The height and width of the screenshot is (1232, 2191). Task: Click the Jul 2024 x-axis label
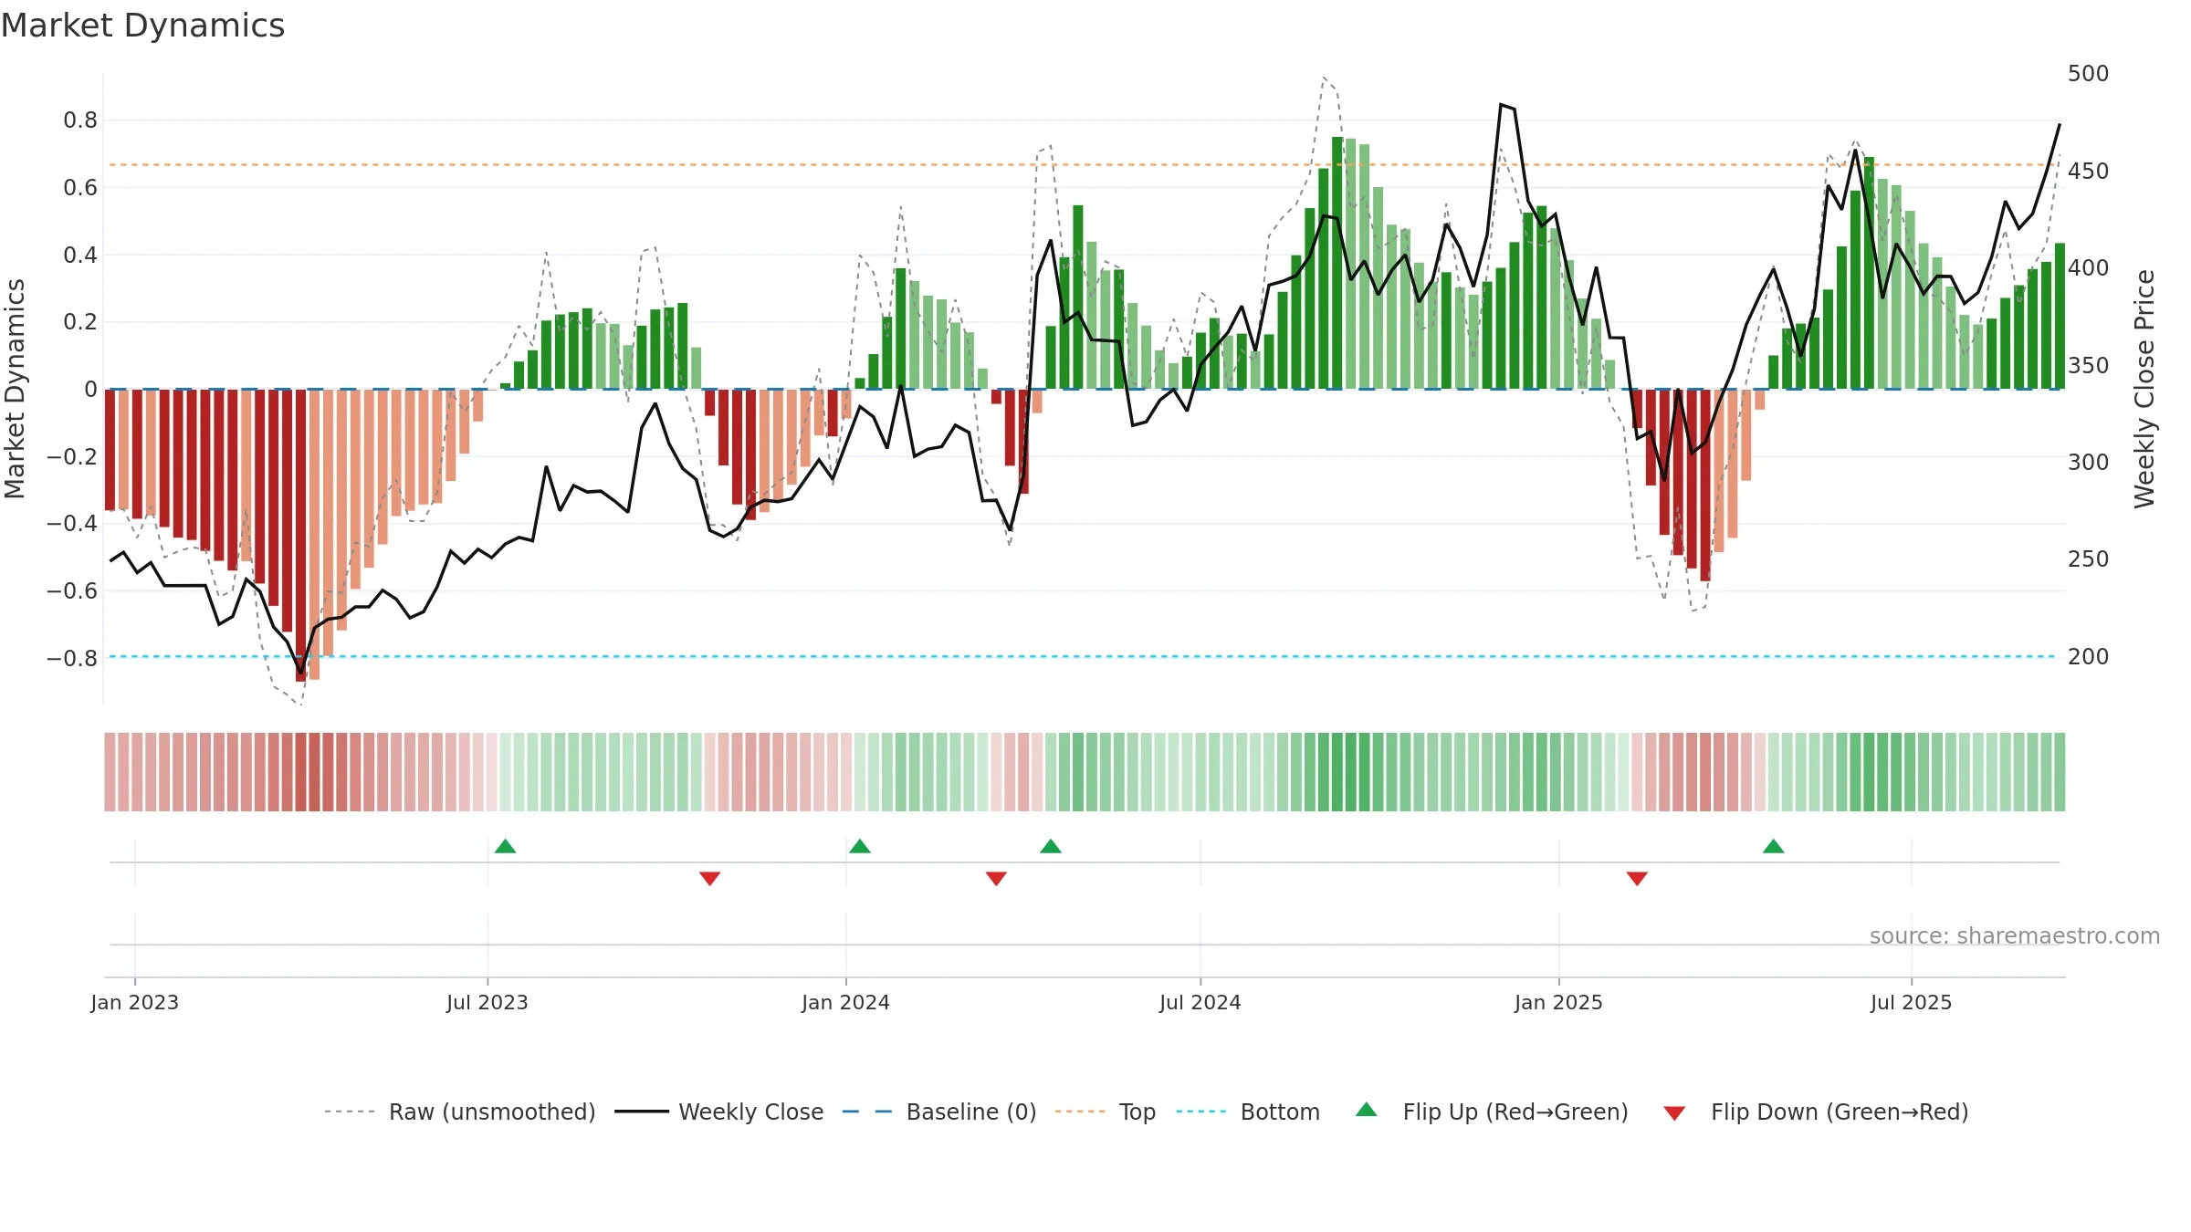1200,1002
